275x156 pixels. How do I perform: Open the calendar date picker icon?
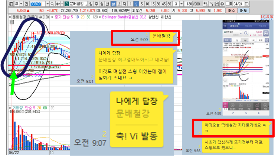(x=246, y=4)
